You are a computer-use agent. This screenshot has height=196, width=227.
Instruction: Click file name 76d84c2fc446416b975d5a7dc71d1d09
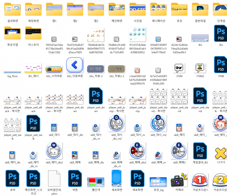pos(117,49)
